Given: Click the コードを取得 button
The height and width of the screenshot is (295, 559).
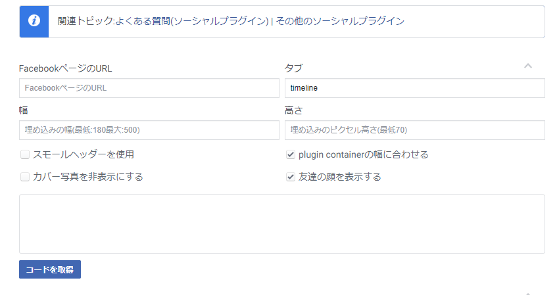Looking at the screenshot, I should (x=50, y=269).
